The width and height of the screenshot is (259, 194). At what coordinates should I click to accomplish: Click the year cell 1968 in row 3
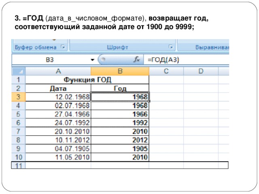[120, 97]
